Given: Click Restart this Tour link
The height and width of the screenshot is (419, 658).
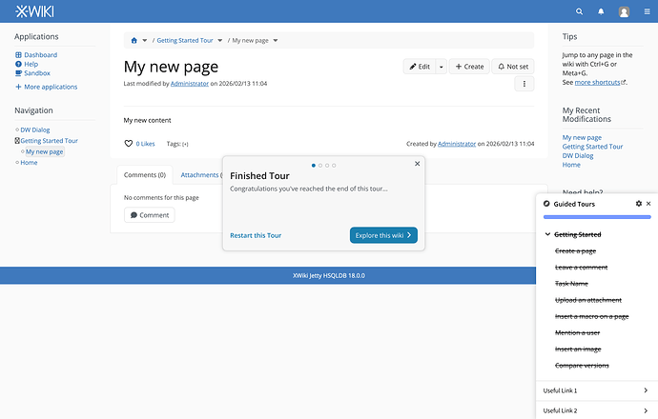Looking at the screenshot, I should pyautogui.click(x=256, y=235).
